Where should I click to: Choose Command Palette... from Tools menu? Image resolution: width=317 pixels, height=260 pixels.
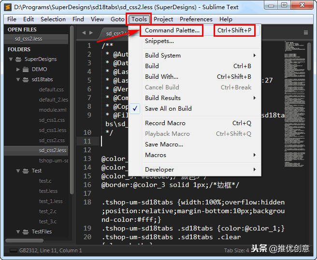(x=195, y=30)
